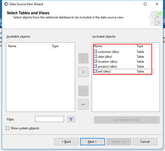Click the Filter text input field
The image size is (165, 151).
pos(49,119)
